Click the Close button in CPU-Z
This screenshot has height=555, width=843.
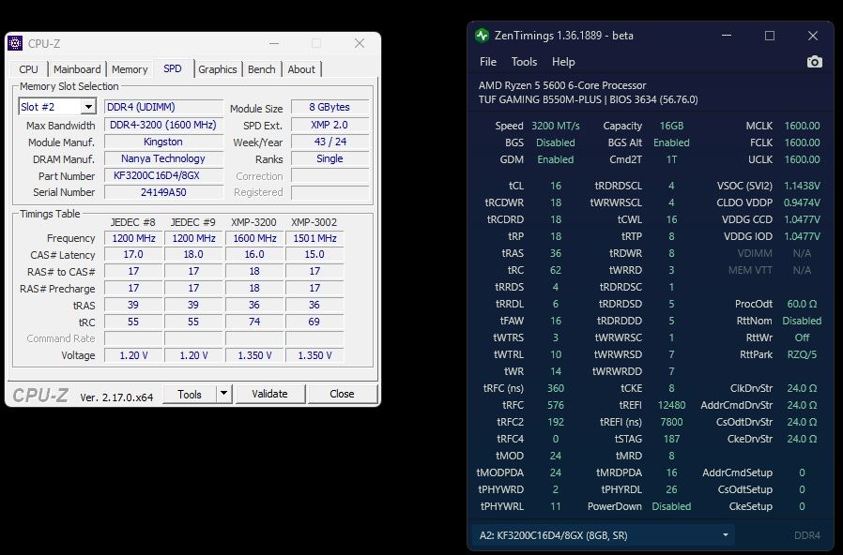(342, 394)
